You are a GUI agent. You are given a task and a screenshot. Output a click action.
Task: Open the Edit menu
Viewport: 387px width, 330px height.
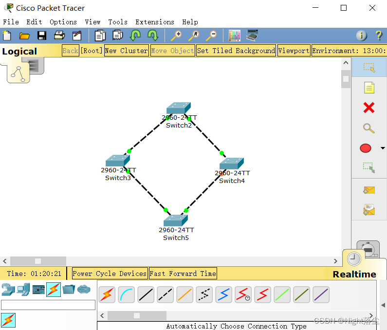(34, 22)
